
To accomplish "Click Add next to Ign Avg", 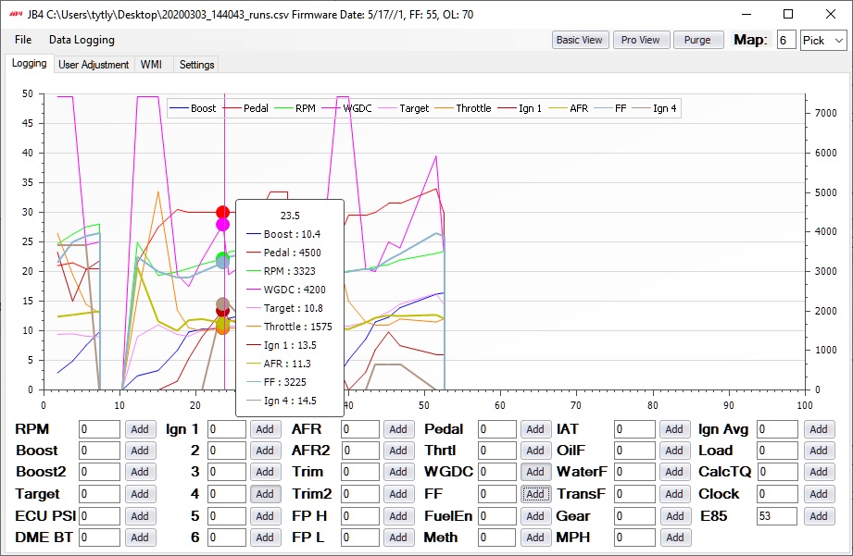I will coord(819,429).
